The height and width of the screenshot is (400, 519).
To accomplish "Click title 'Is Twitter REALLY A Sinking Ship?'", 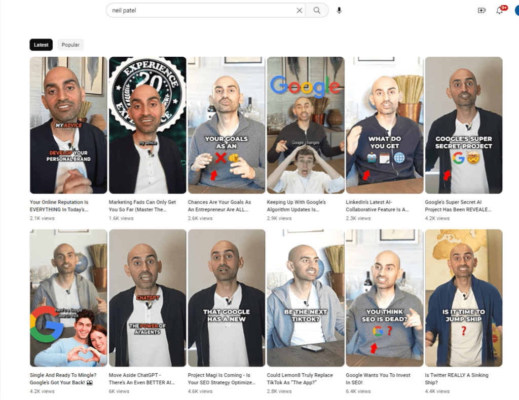I will (x=457, y=379).
